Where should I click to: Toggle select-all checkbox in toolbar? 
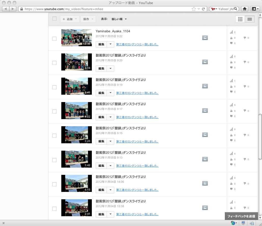pos(54,19)
